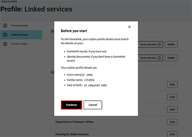Click the arrow icon in second Go to service button
The image size is (192, 137).
pyautogui.click(x=159, y=58)
